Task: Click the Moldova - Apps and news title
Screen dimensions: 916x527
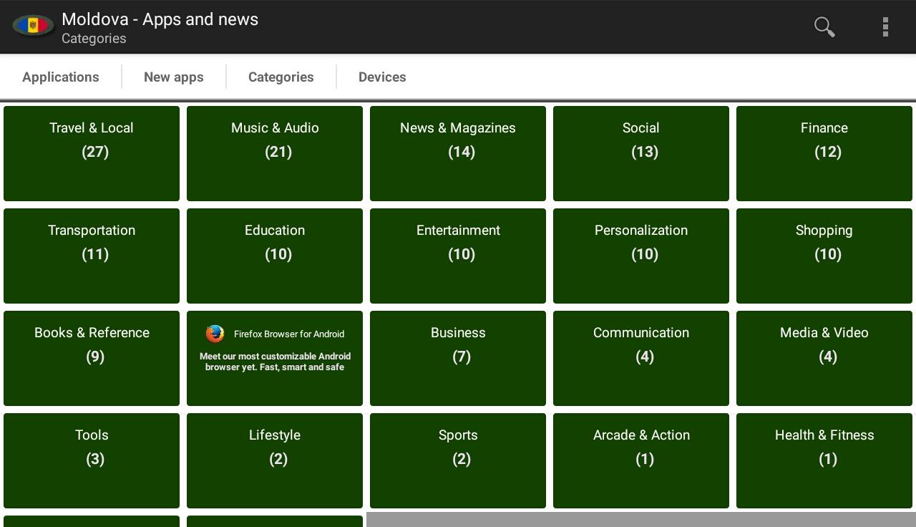Action: 160,19
